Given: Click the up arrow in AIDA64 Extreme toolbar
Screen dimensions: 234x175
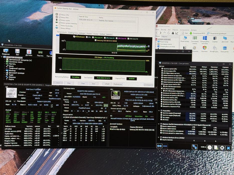Looking at the screenshot, I should tap(165, 33).
